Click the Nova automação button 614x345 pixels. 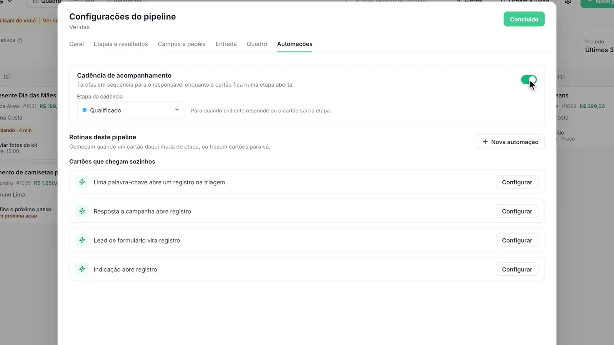click(x=510, y=142)
